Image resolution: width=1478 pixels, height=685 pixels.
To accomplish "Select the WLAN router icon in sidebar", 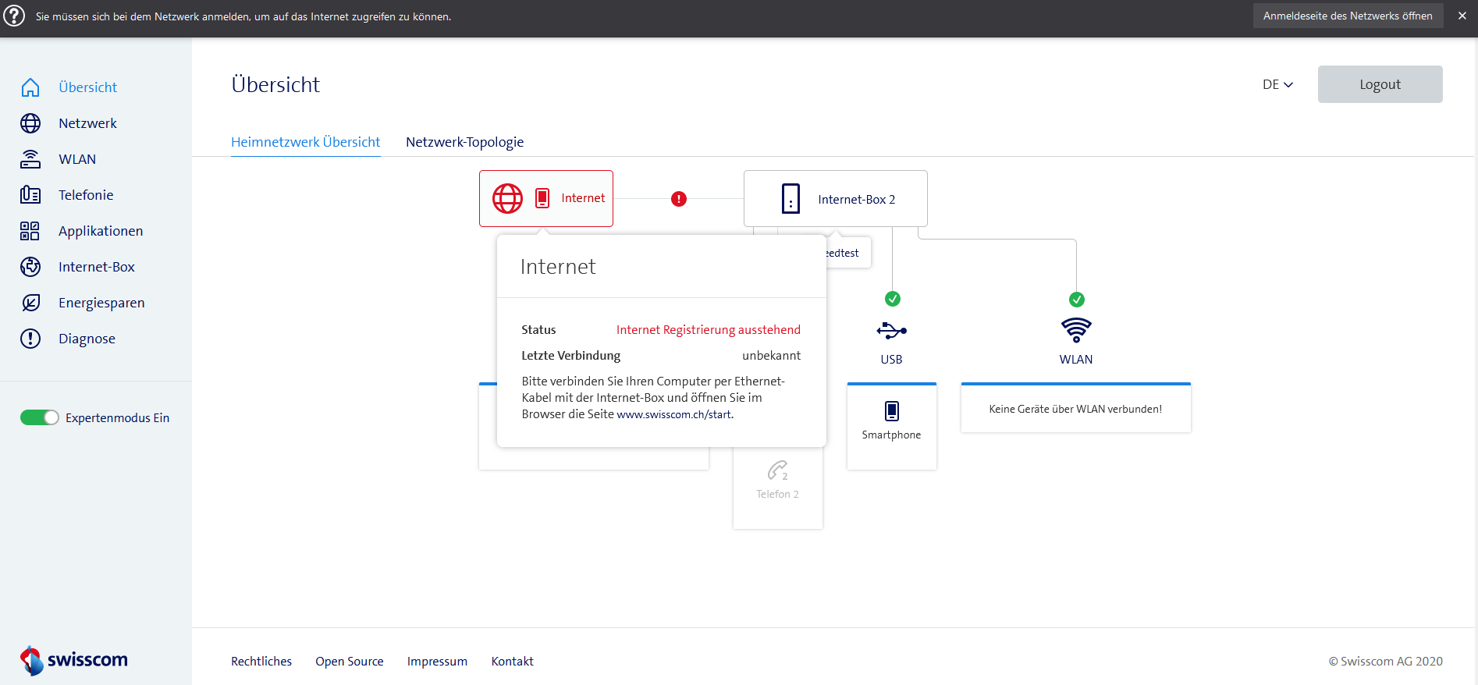I will (30, 159).
